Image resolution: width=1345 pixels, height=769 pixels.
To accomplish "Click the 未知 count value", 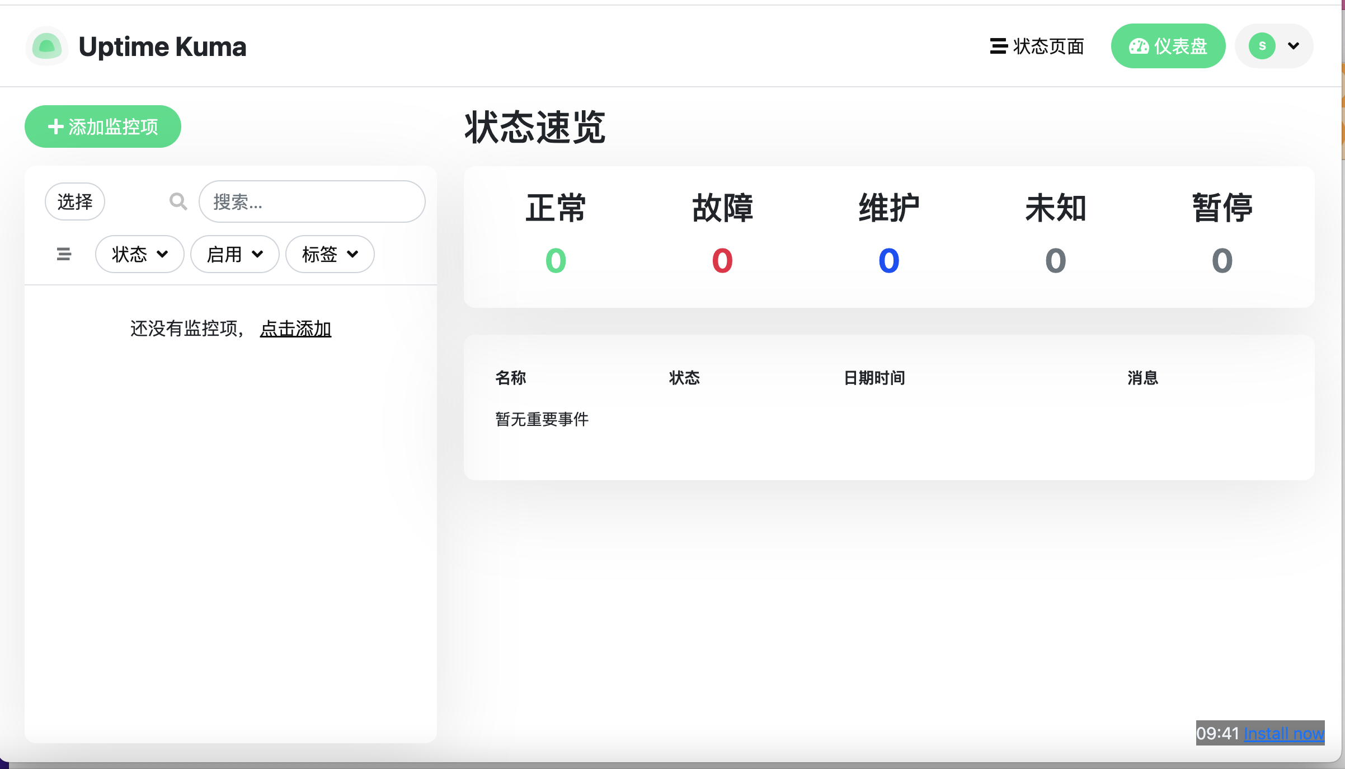I will 1056,261.
